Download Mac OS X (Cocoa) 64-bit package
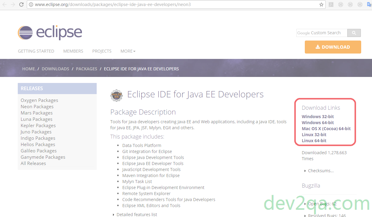This screenshot has height=217, width=372. pos(326,129)
